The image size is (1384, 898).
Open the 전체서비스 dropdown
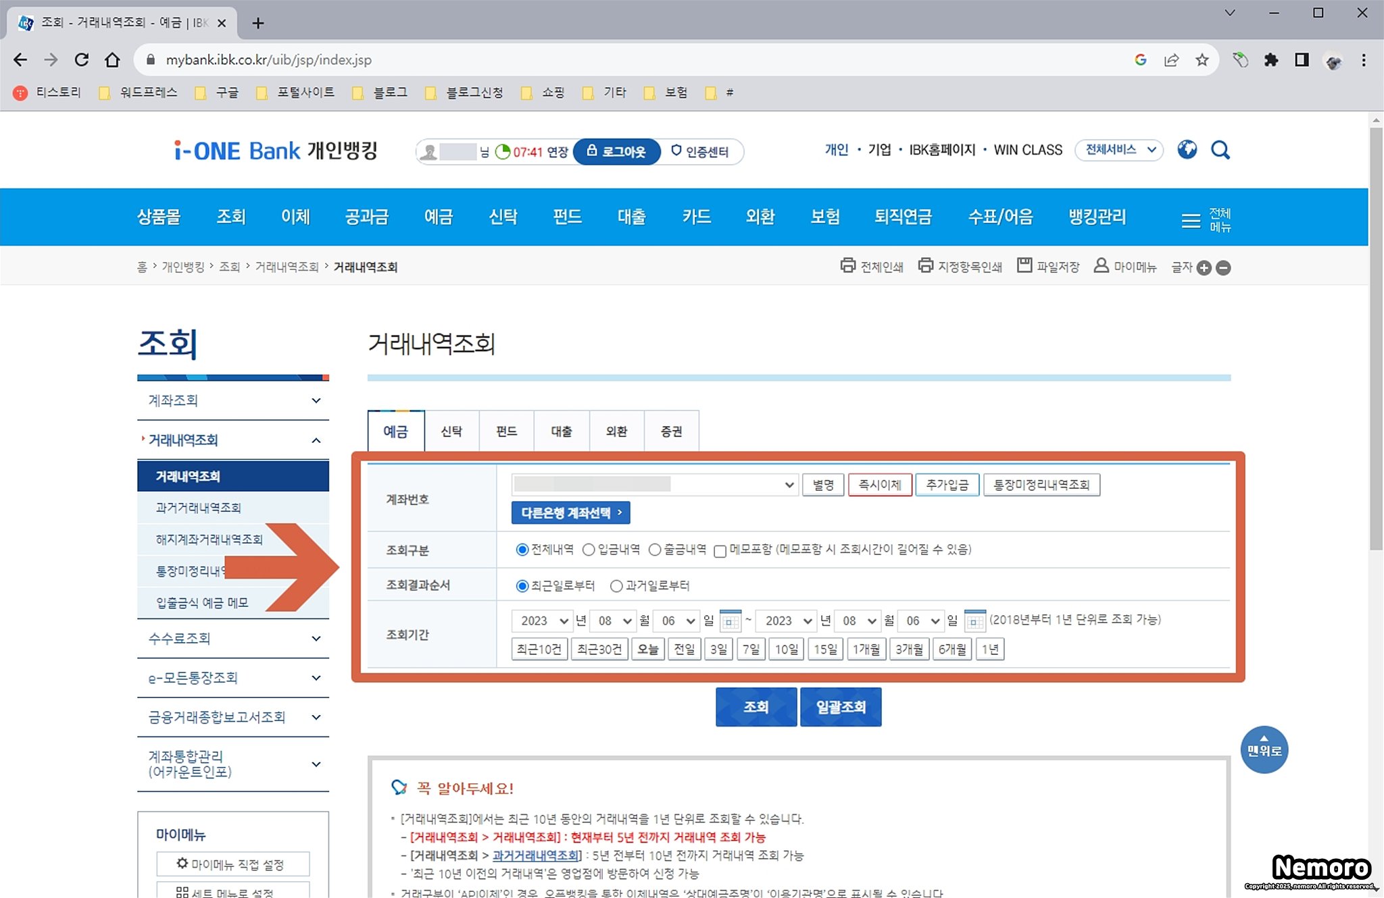(1119, 150)
